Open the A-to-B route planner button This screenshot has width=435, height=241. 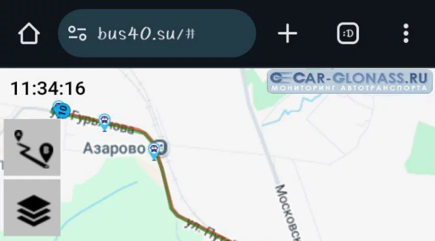tap(32, 147)
